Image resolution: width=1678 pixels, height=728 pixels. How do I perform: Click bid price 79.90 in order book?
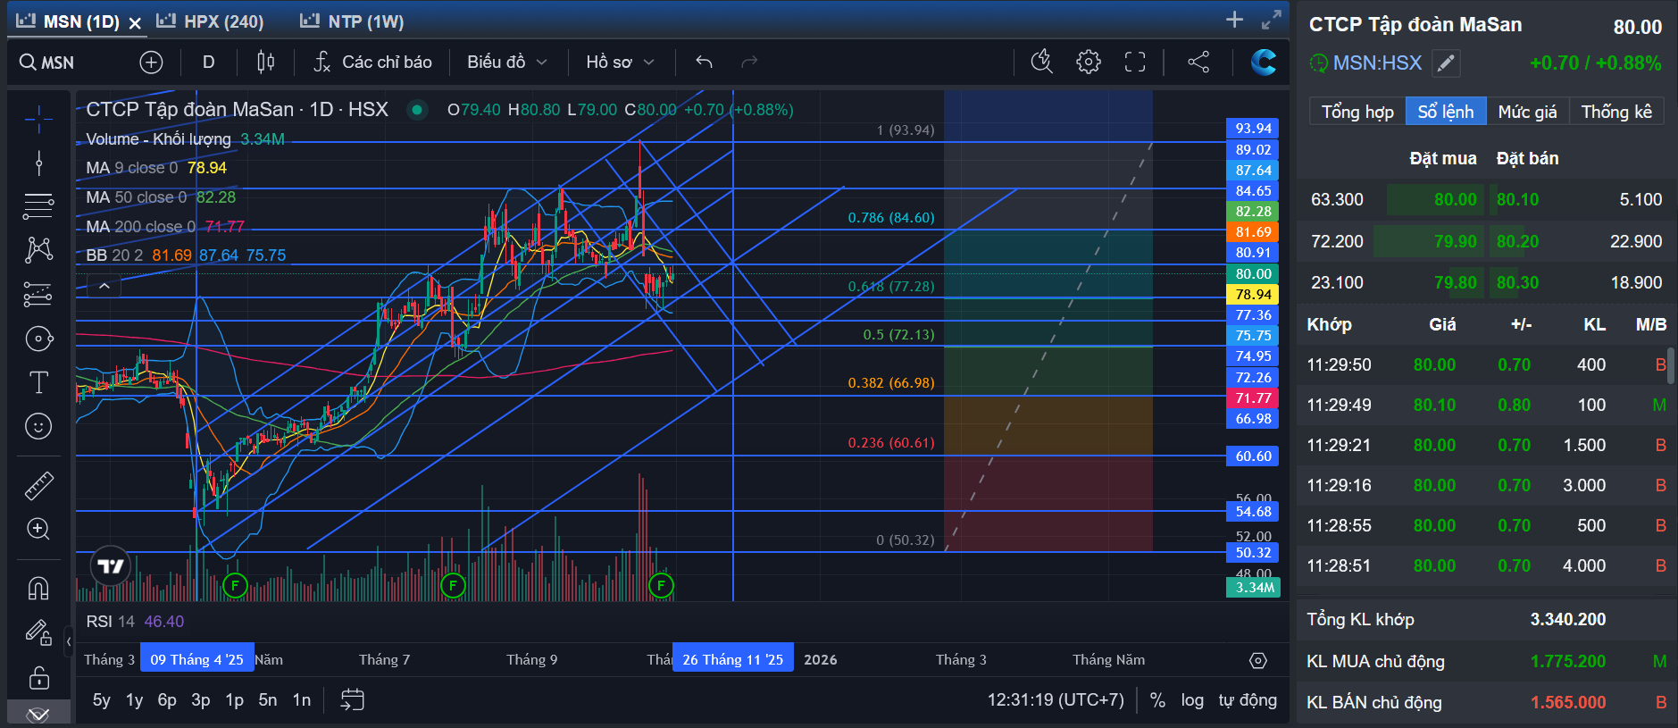1456,241
